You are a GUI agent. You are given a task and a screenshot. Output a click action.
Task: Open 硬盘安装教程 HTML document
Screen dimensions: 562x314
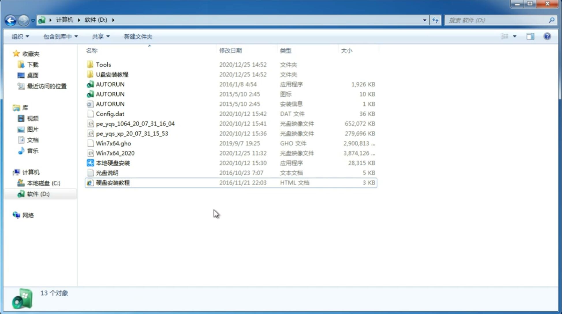coord(113,182)
